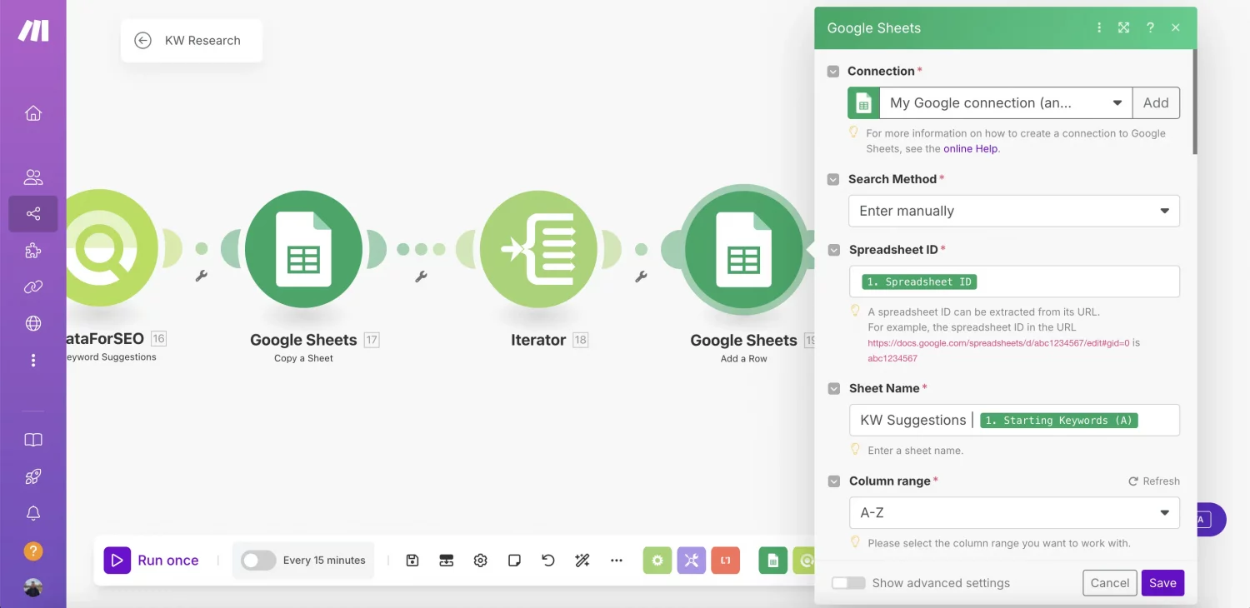1250x608 pixels.
Task: Click module number badge 18
Action: tap(581, 340)
